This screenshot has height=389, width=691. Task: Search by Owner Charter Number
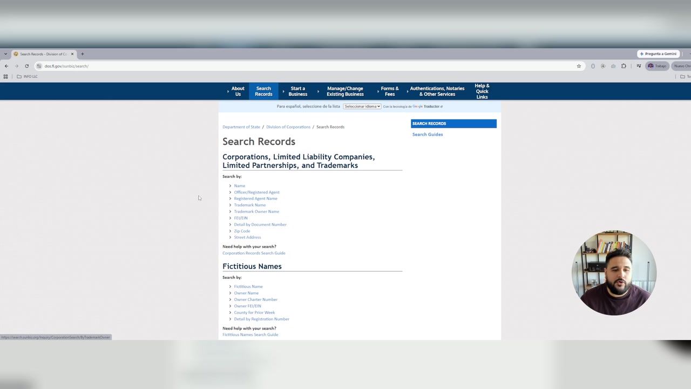point(256,300)
